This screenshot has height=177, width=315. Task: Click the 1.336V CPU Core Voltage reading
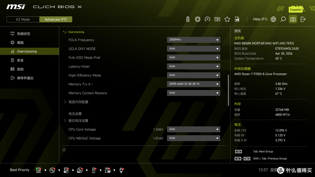point(158,130)
